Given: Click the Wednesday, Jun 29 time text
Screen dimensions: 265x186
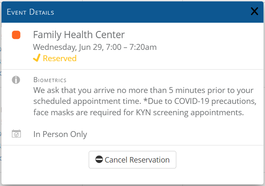Looking at the screenshot, I should (95, 47).
